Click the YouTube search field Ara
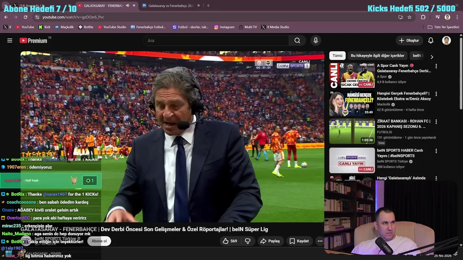Viewport: 463px width, 260px height. [x=216, y=40]
